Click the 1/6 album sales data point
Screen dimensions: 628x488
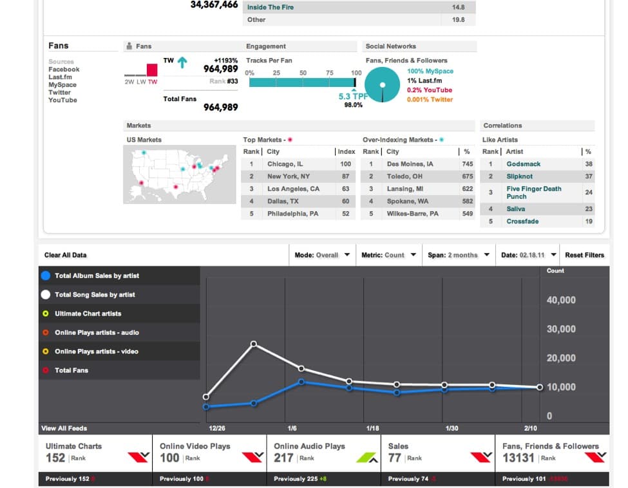(x=301, y=382)
